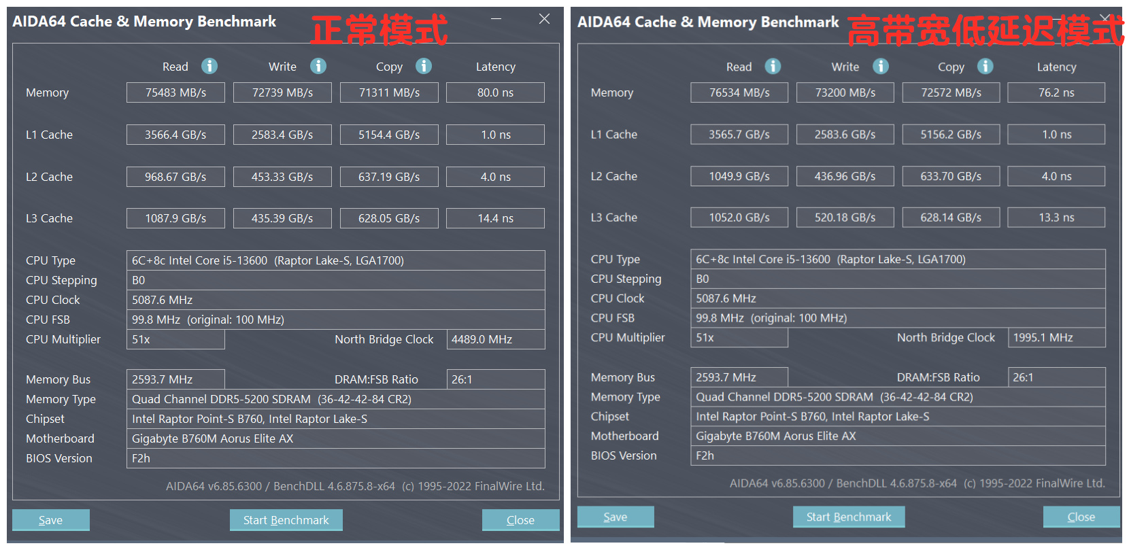Click the Memory Bus value in left window

(x=175, y=379)
